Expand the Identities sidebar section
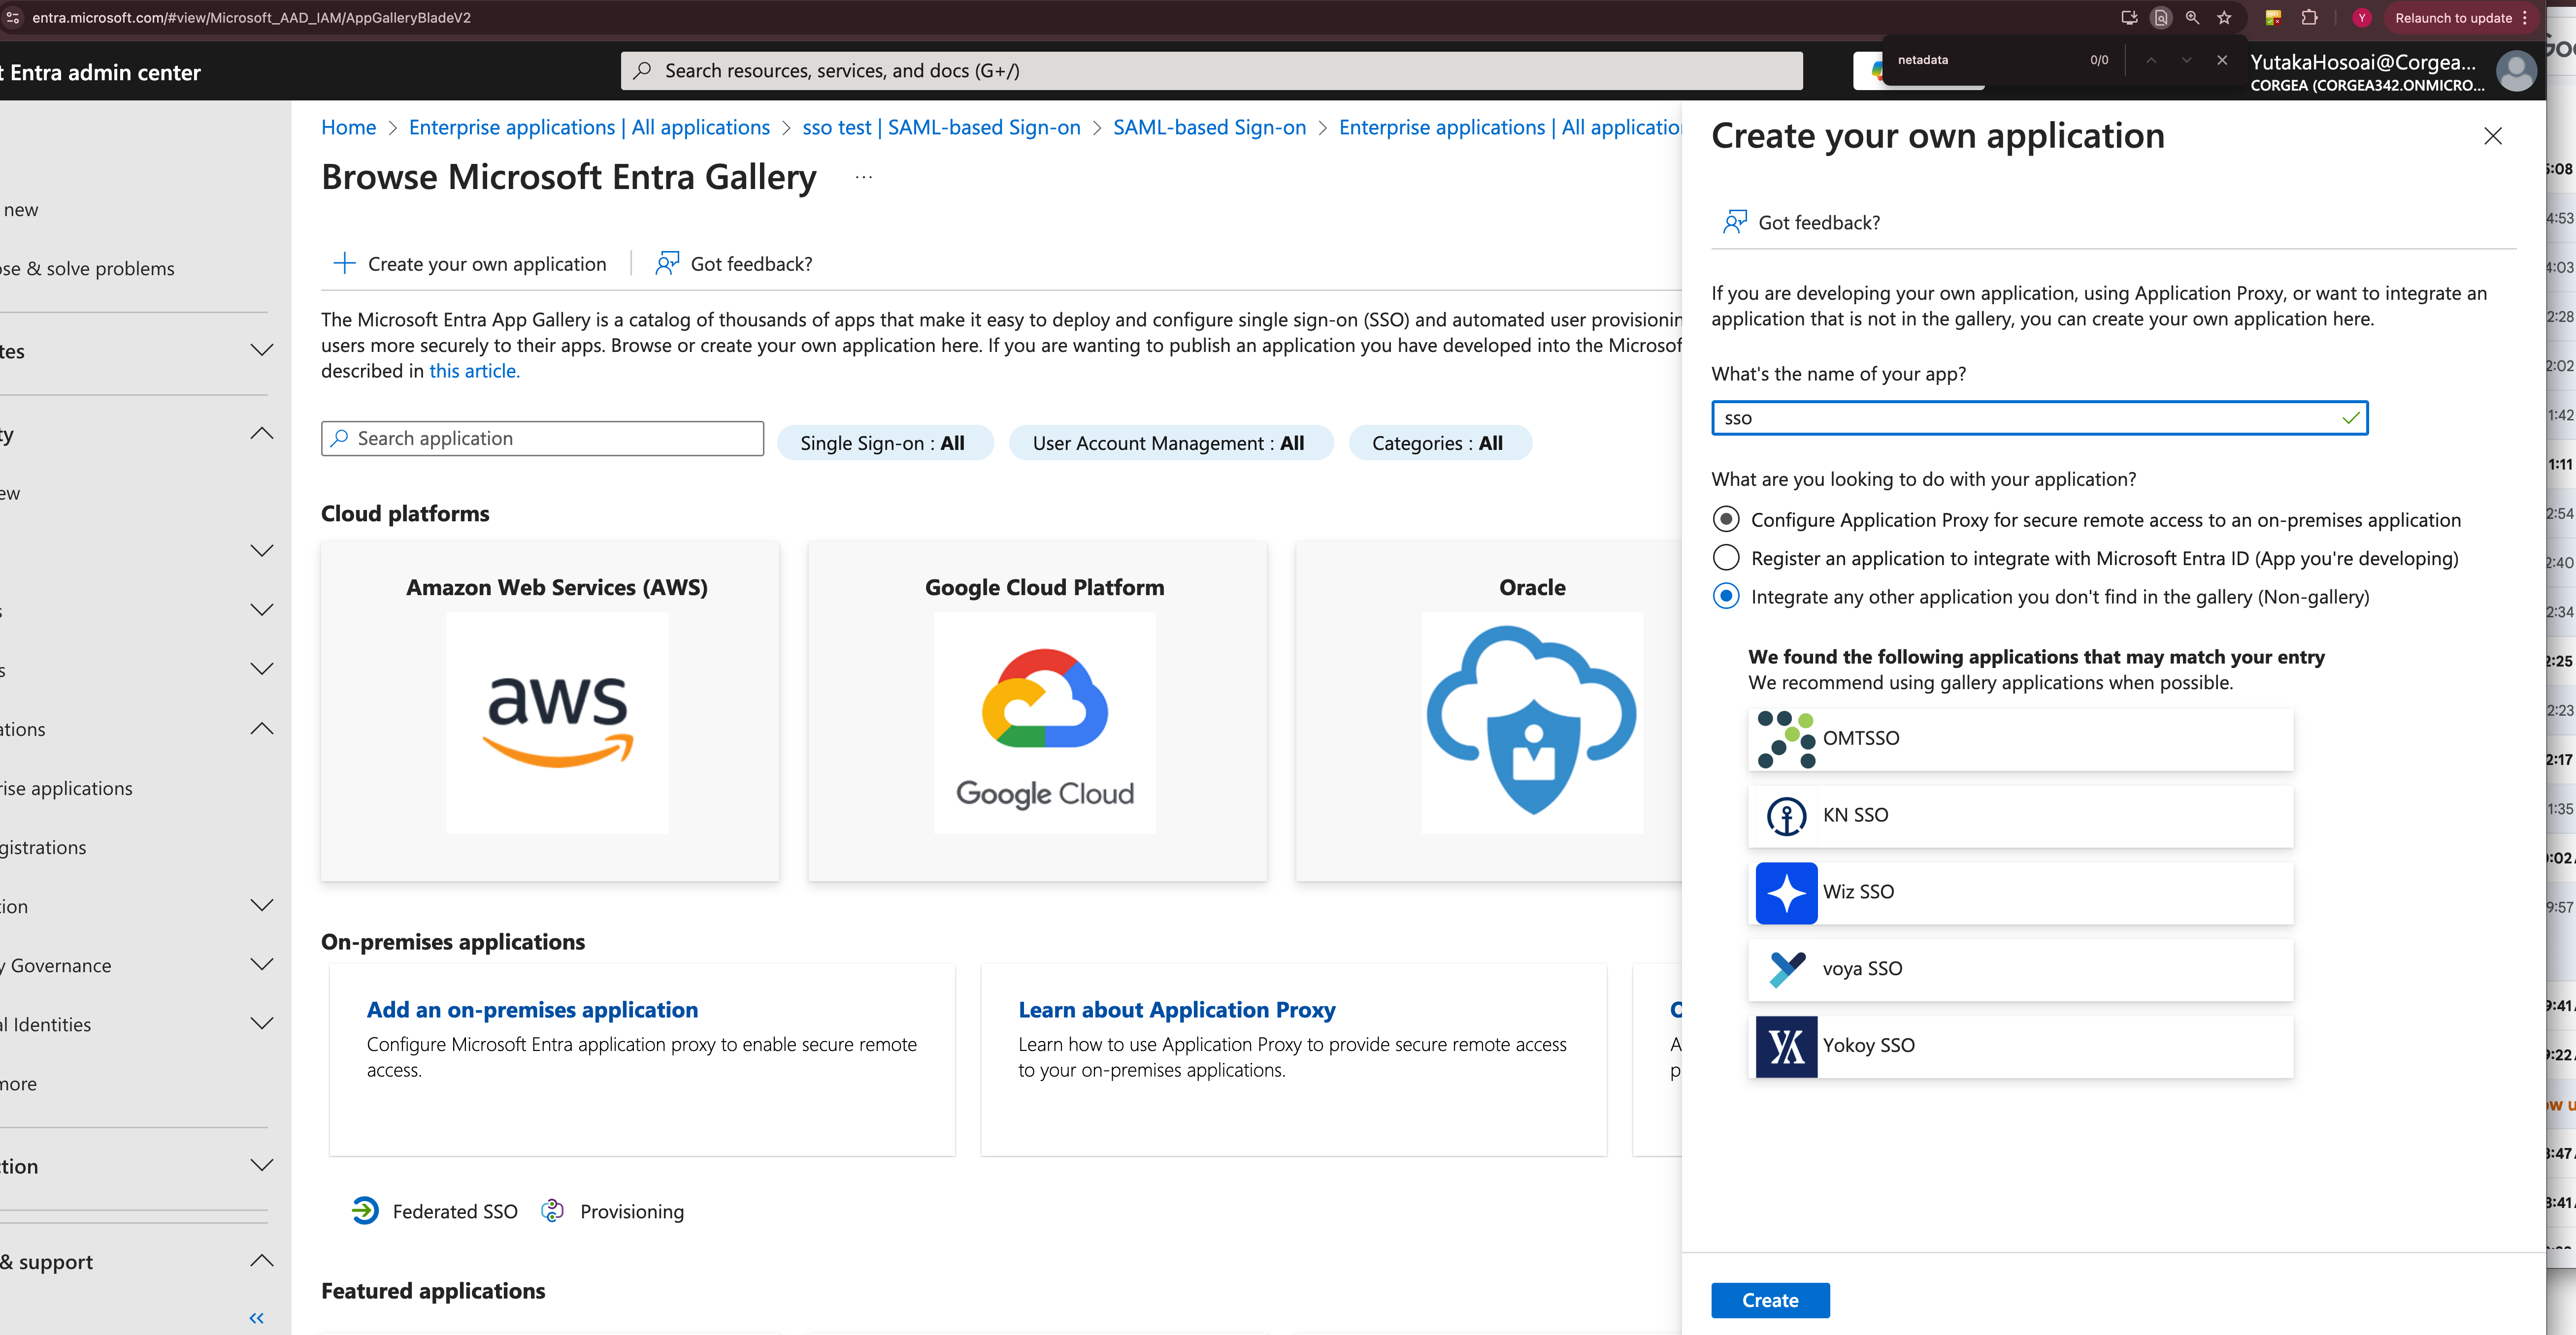Viewport: 2576px width, 1335px height. click(x=262, y=1023)
